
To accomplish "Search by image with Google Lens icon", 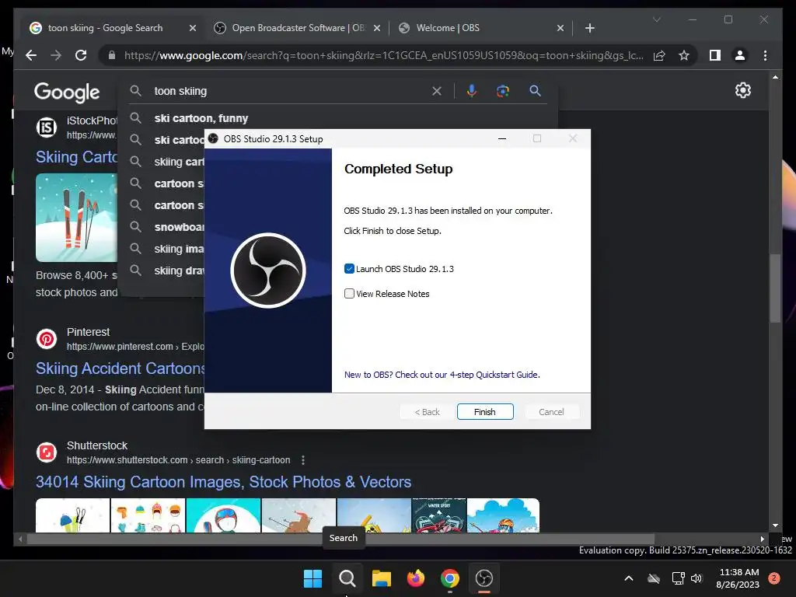I will (503, 91).
